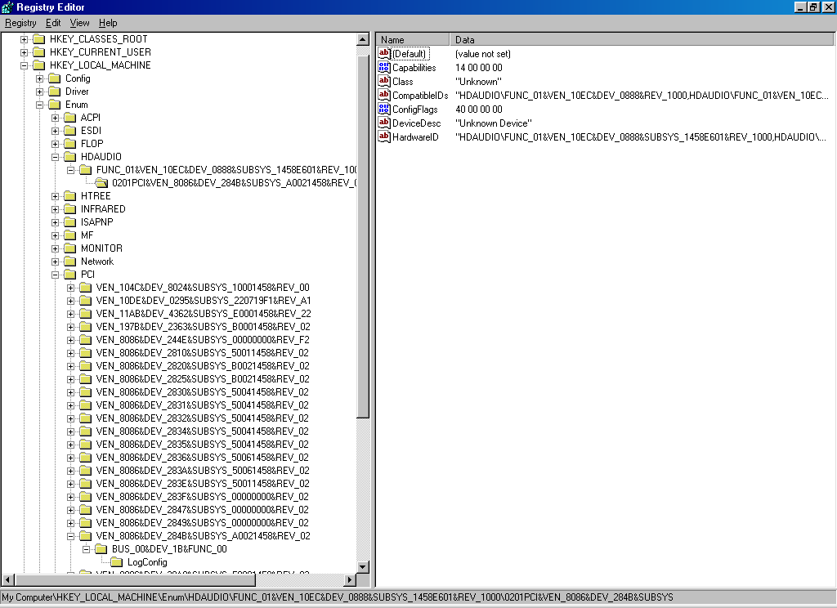Click the string icon for CompatibleIDs value
The height and width of the screenshot is (608, 837).
(x=384, y=95)
